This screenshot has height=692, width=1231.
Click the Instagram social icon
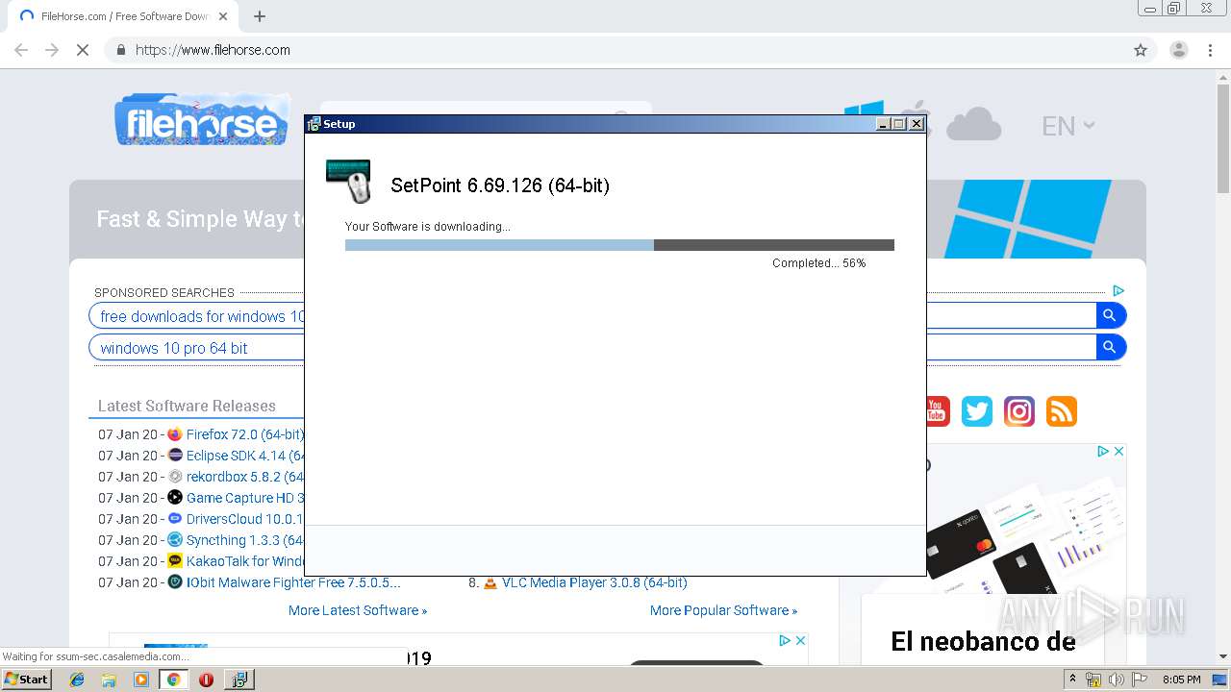[1018, 411]
